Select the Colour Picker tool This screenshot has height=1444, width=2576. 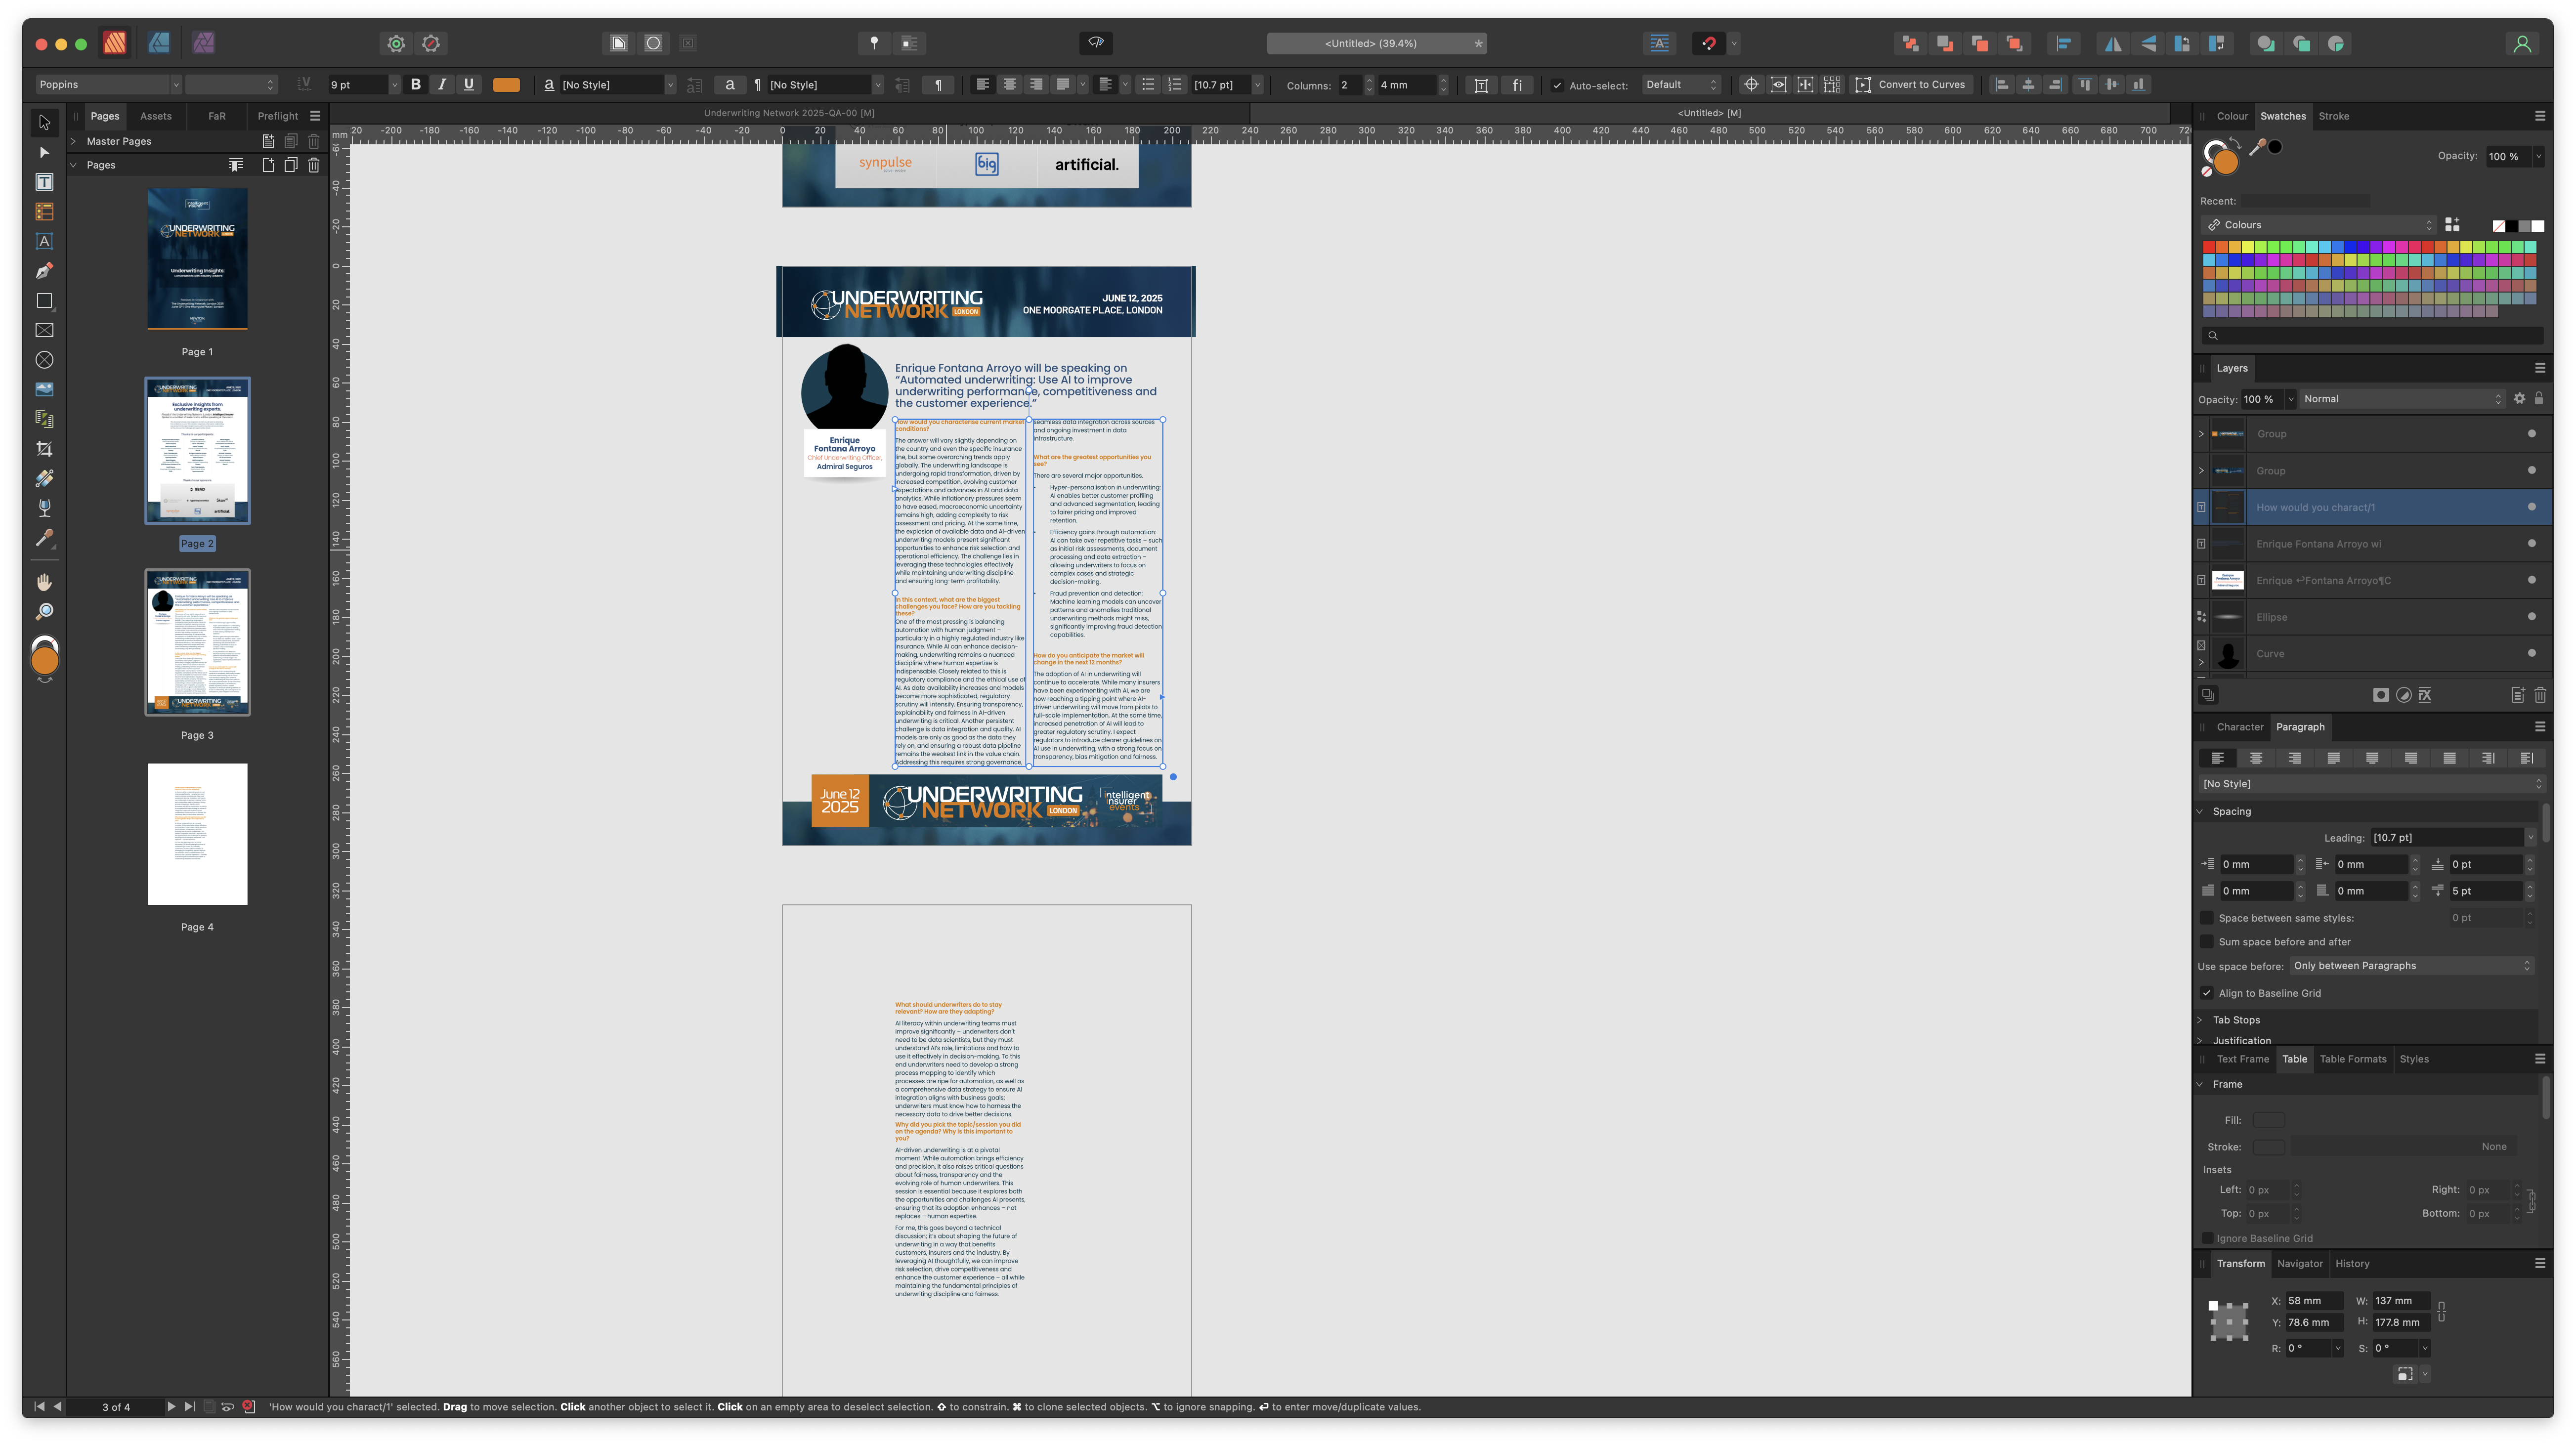click(x=44, y=538)
